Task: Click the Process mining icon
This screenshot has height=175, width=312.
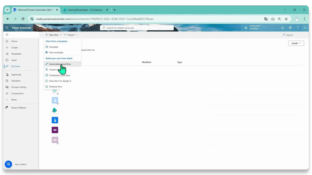Action: click(7, 87)
